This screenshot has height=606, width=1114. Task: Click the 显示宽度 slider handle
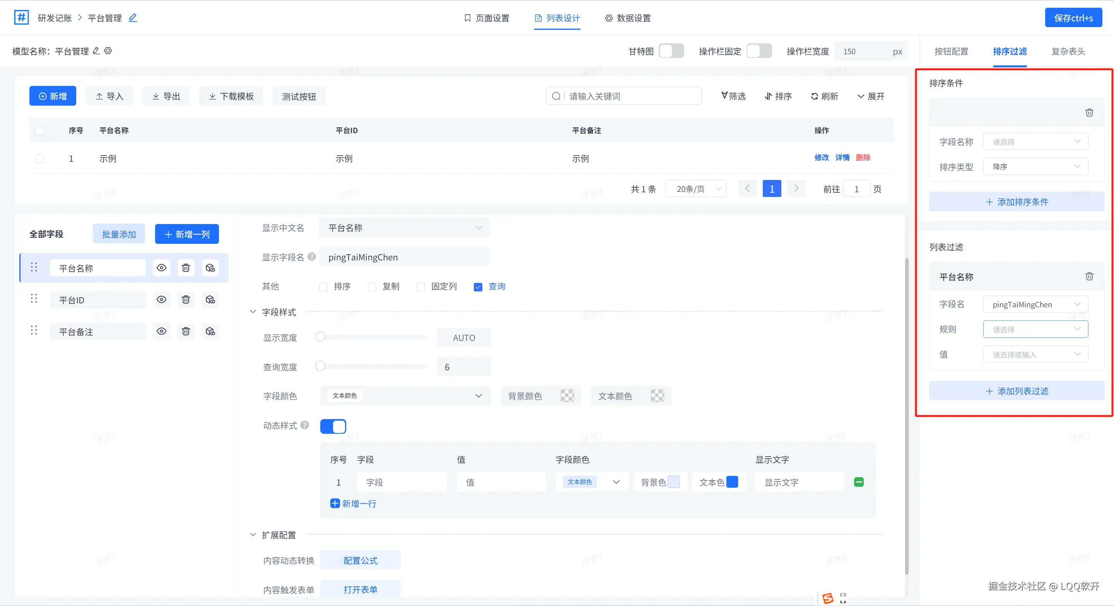point(320,337)
